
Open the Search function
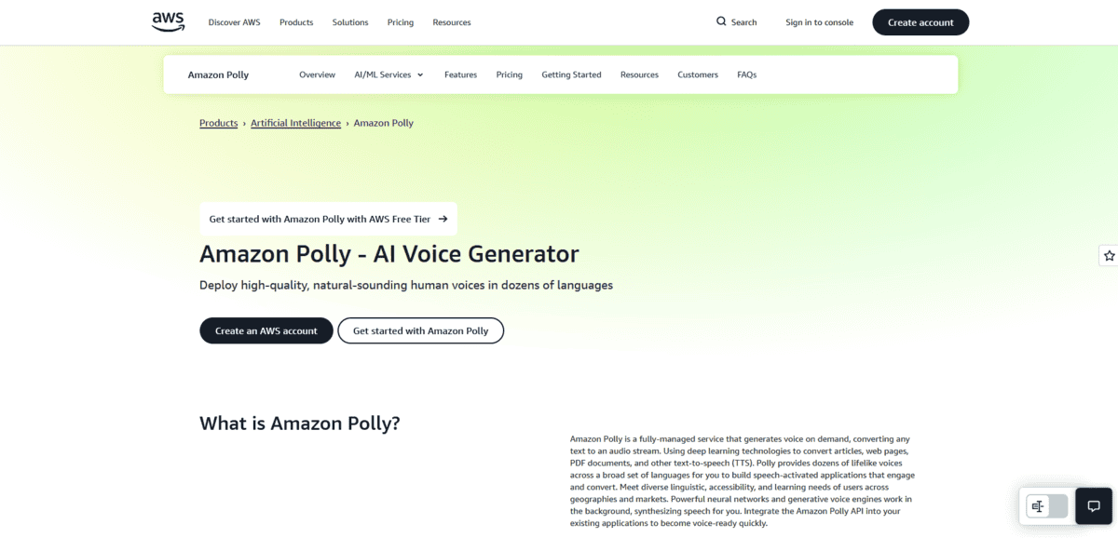tap(737, 21)
